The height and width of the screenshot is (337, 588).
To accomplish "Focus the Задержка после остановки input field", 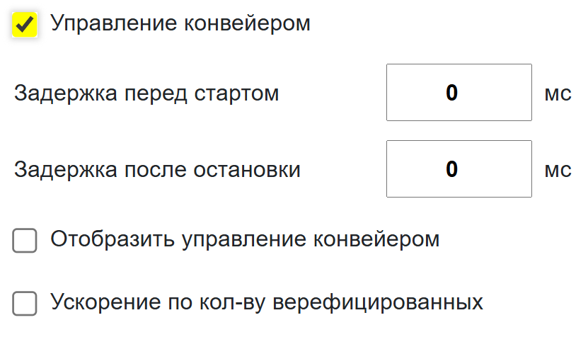I will [459, 169].
